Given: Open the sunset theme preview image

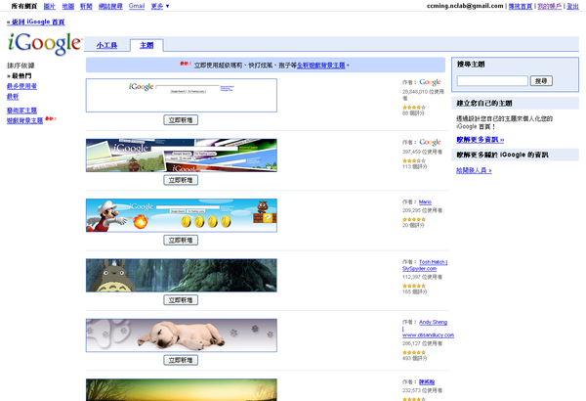Looking at the screenshot, I should pos(182,390).
